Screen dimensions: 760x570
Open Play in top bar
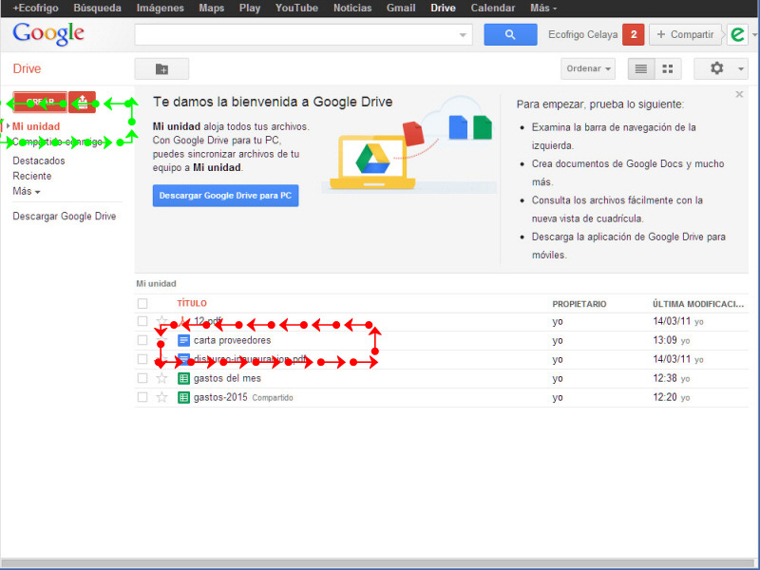click(x=250, y=8)
